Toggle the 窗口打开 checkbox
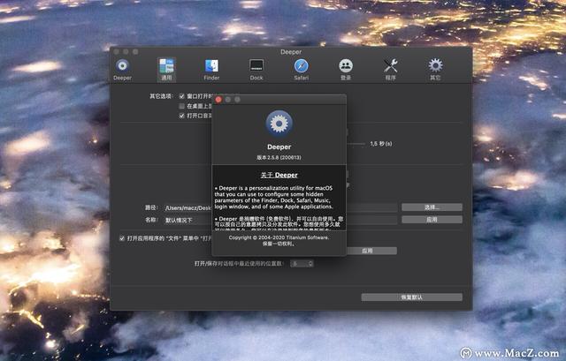566x361 pixels. coord(182,95)
